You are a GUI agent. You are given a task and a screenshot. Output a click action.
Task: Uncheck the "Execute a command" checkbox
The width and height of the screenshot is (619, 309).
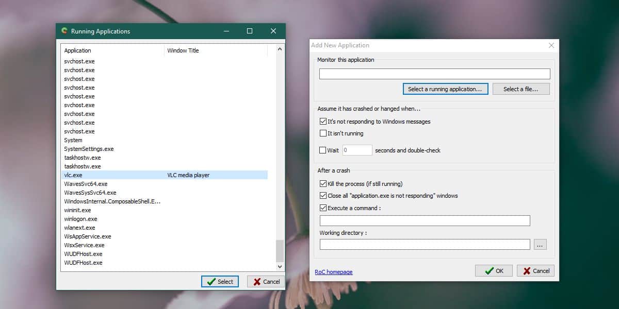click(323, 208)
